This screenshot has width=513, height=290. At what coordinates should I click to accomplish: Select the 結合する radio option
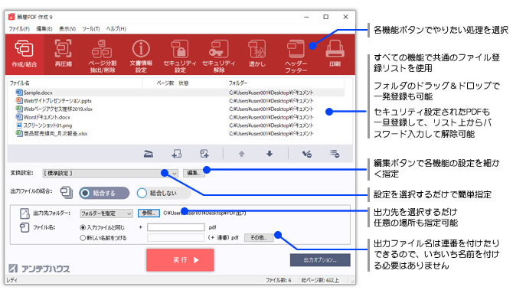click(104, 193)
